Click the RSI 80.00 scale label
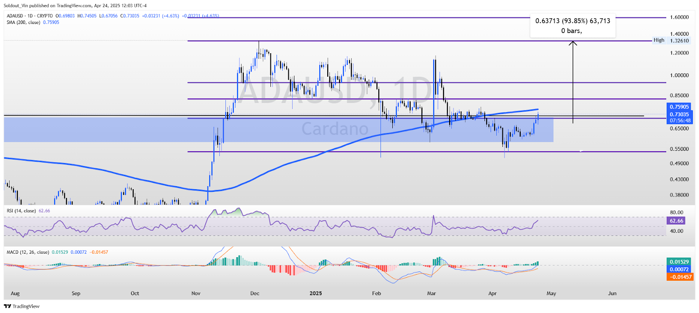This screenshot has height=313, width=699. [x=677, y=212]
